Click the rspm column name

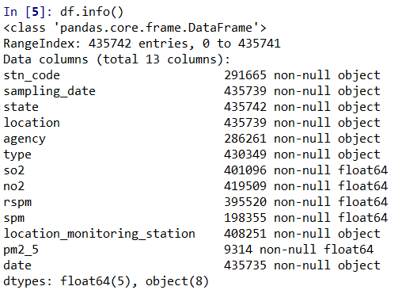coord(17,203)
